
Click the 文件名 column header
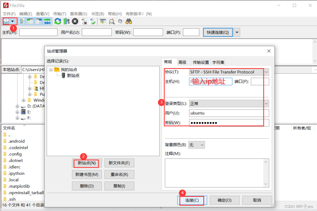click(x=9, y=128)
